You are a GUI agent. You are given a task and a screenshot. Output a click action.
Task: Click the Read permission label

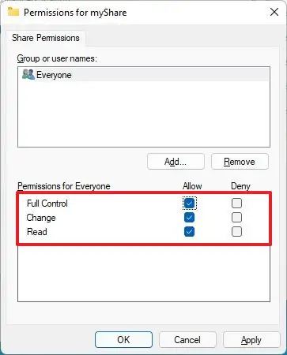[37, 232]
